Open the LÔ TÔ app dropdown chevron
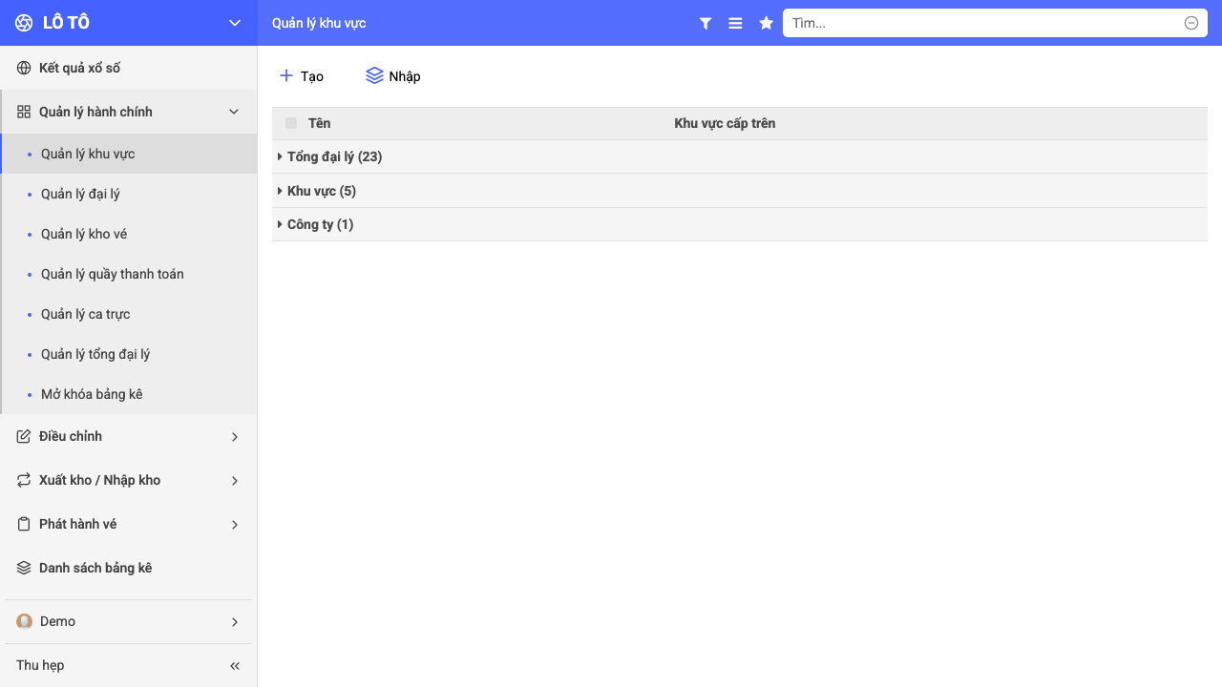Screen dimensions: 1222x687 pyautogui.click(x=235, y=23)
